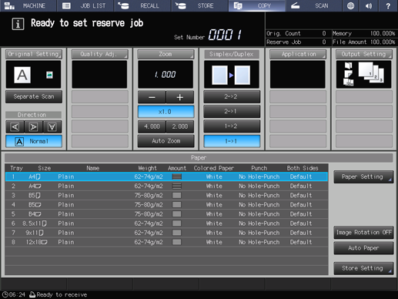Open help with the question mark icon
Viewport: 398px width, 299px height.
(388, 5)
